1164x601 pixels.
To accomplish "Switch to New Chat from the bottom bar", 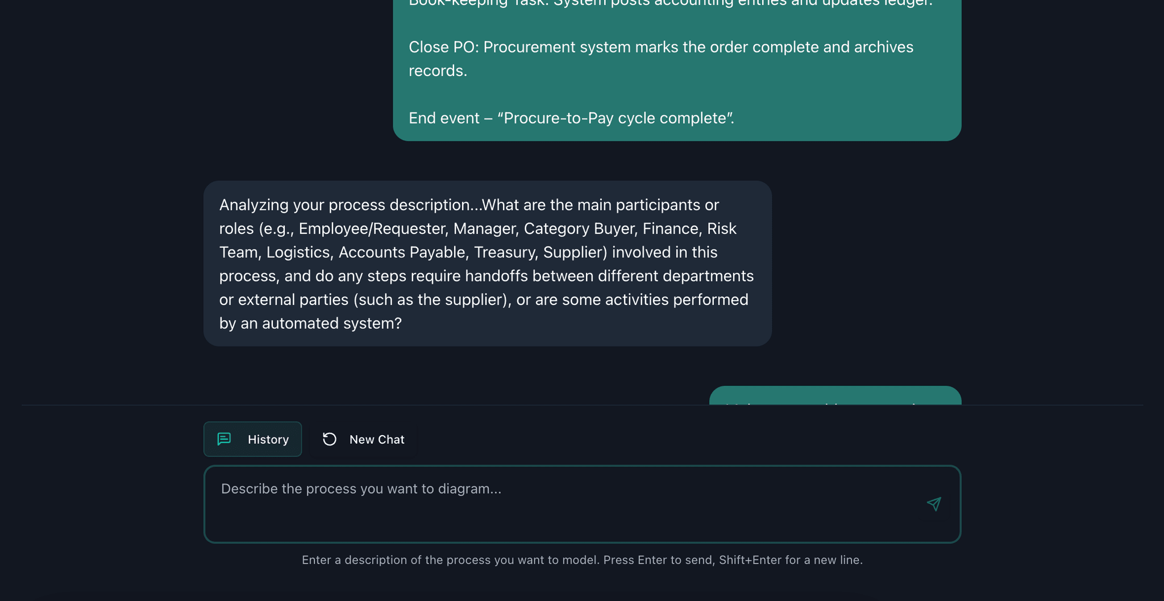I will pyautogui.click(x=364, y=439).
